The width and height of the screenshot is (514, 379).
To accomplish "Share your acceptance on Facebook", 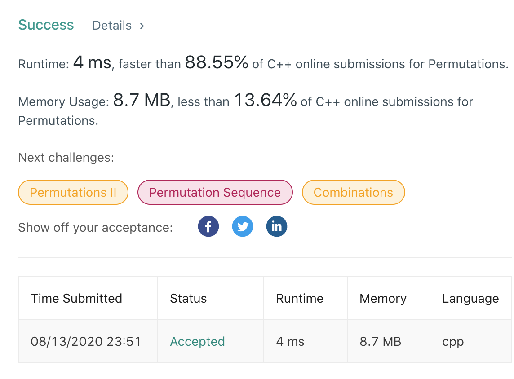I will click(208, 226).
